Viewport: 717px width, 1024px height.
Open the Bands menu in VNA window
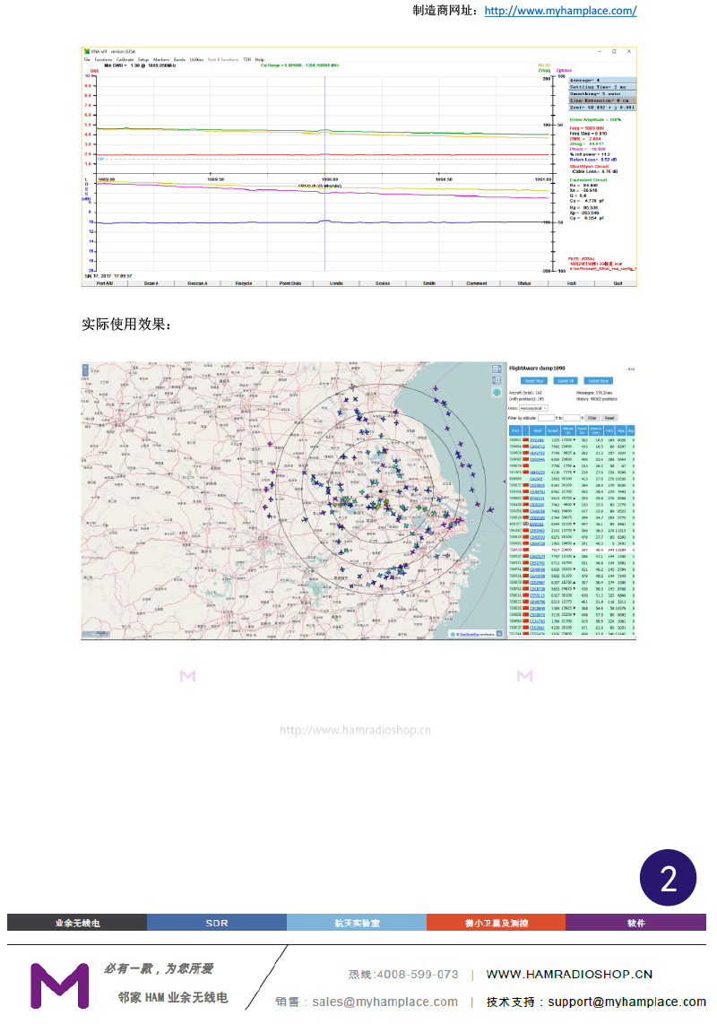[x=179, y=59]
